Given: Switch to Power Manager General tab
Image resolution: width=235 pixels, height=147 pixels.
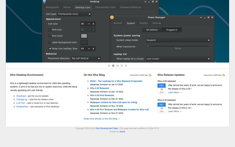Looking at the screenshot, I should 117,23.
